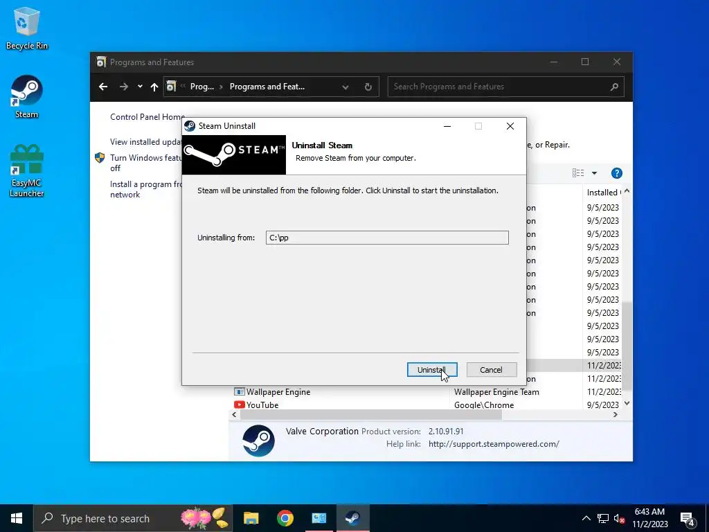
Task: Cancel the Steam uninstall dialog
Action: 491,370
